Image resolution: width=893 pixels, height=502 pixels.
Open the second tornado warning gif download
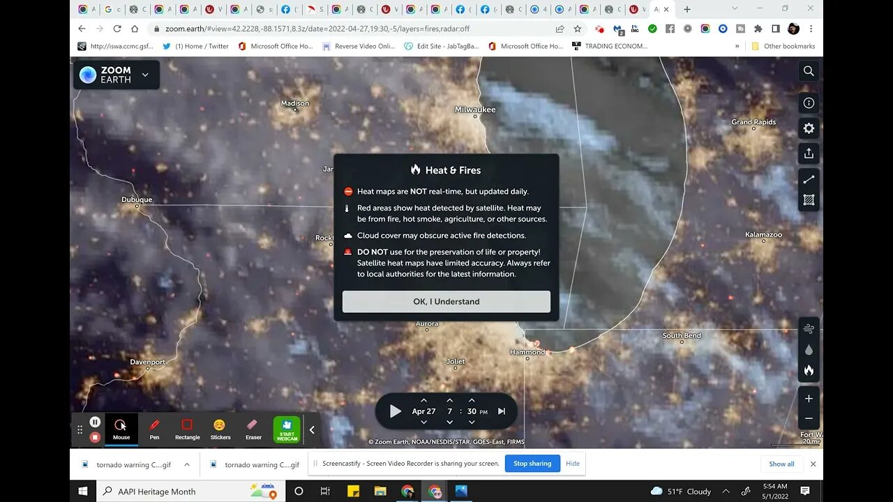pos(255,464)
